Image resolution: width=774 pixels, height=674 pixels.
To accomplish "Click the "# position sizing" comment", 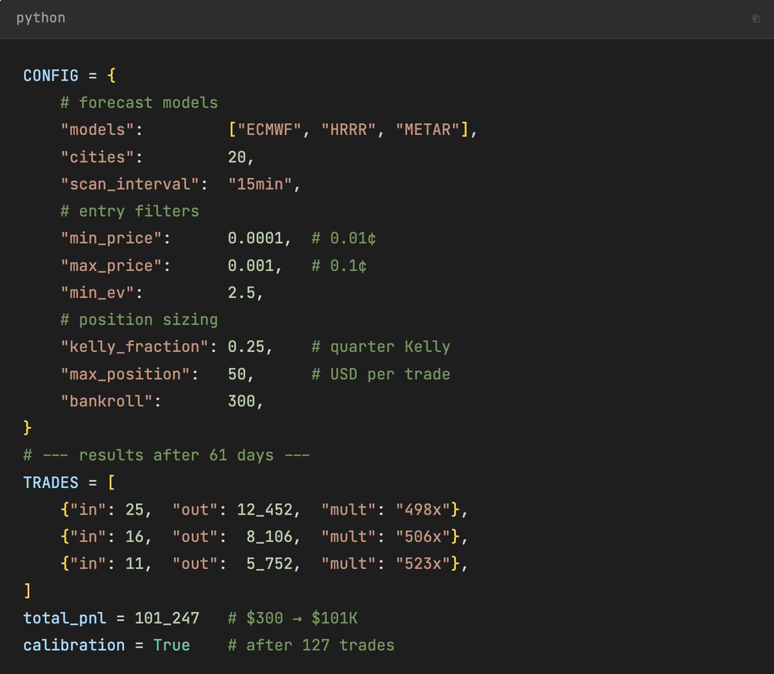I will tap(139, 320).
